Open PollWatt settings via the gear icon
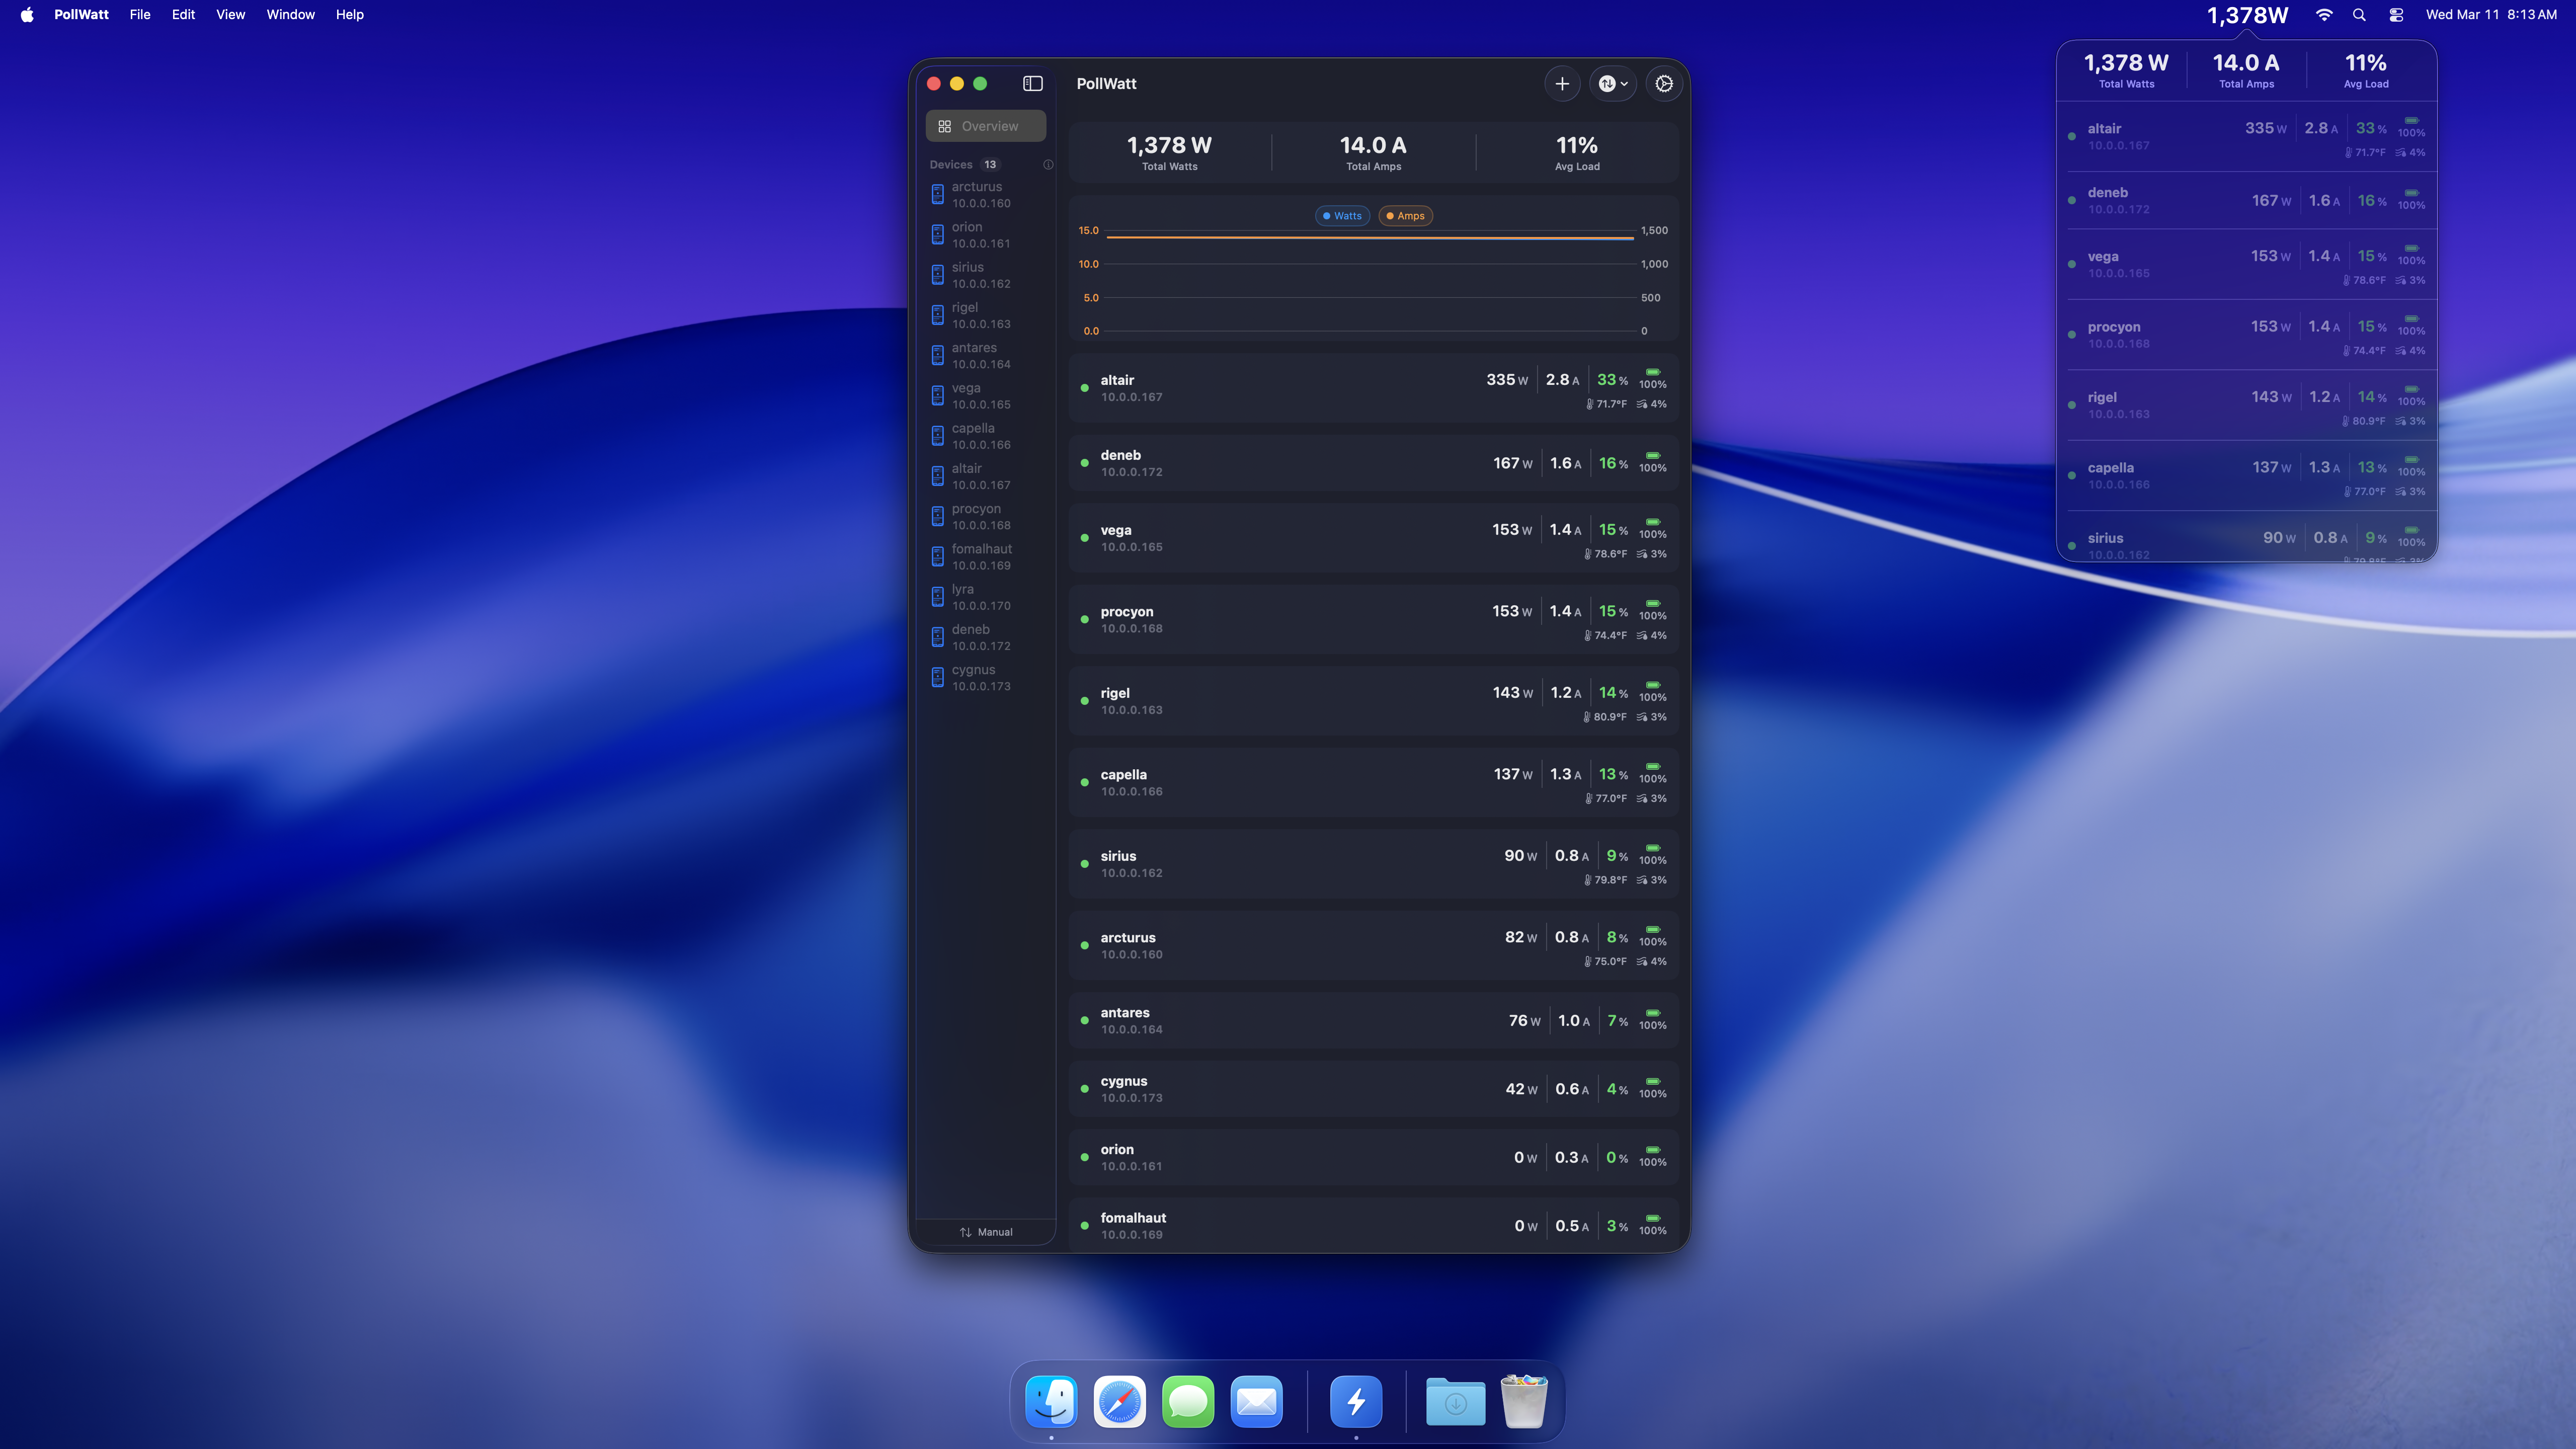This screenshot has height=1449, width=2576. pyautogui.click(x=1663, y=84)
